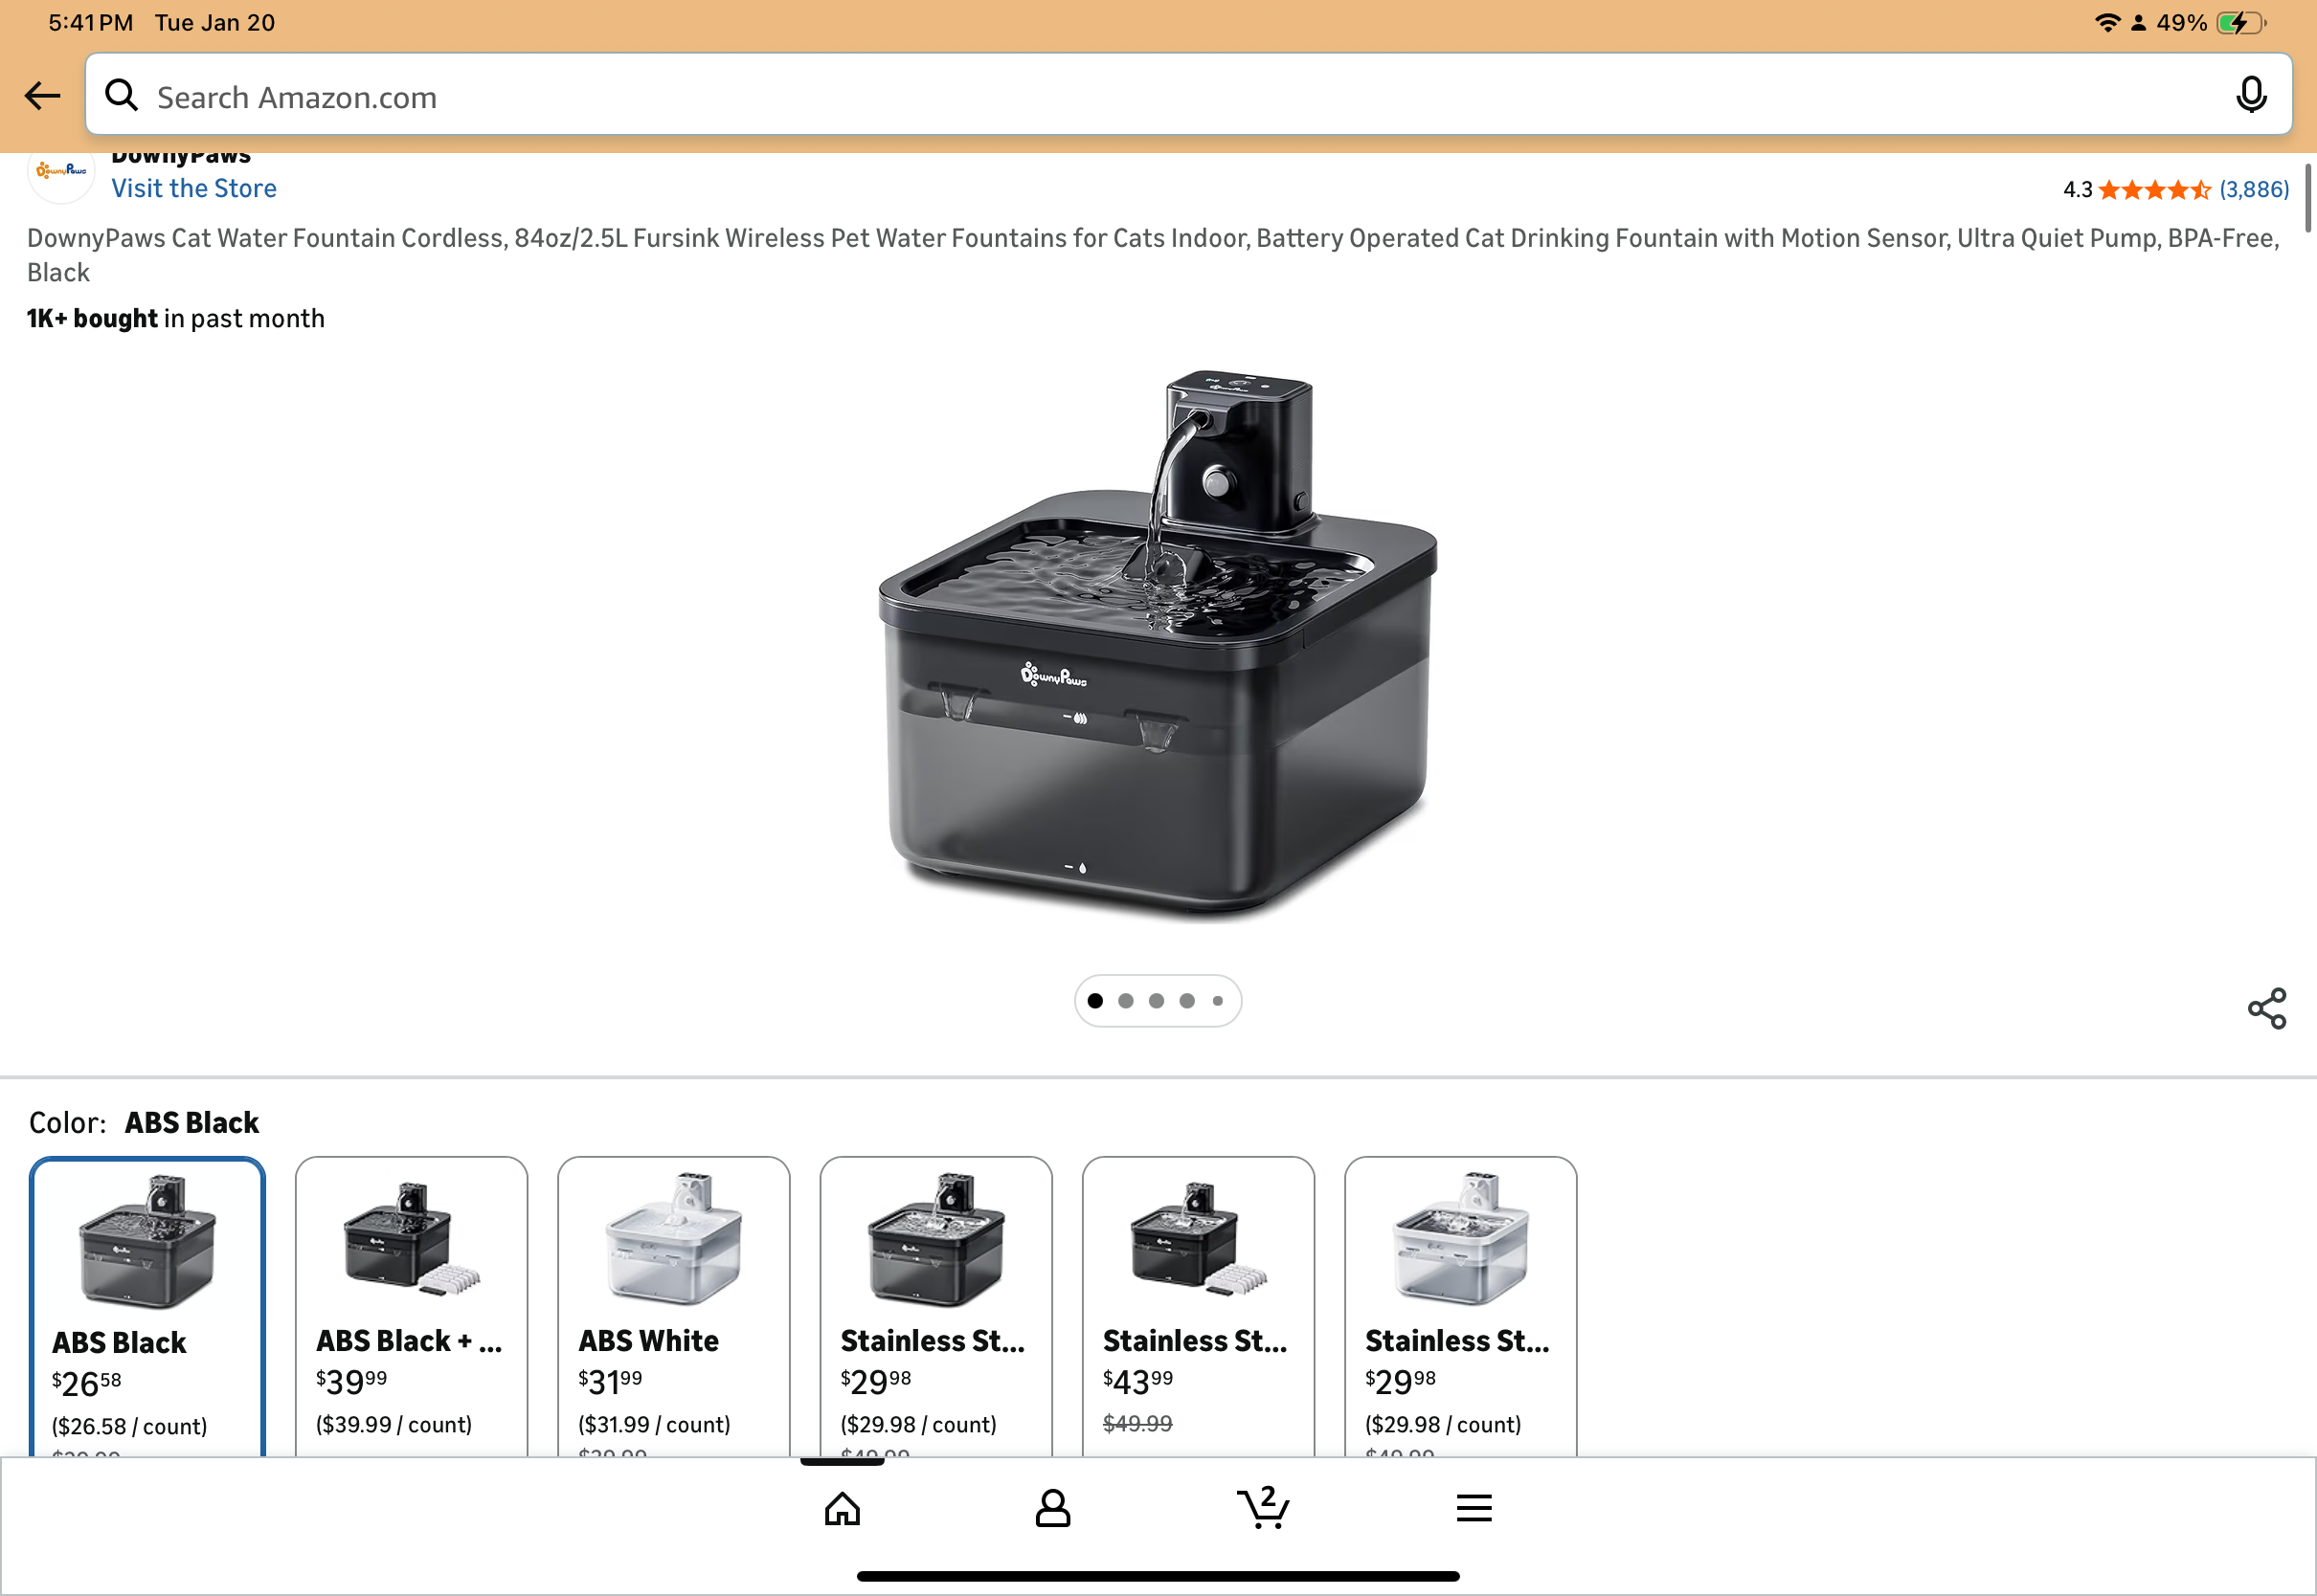Viewport: 2317px width, 1596px height.
Task: Open the account profile icon
Action: click(1052, 1508)
